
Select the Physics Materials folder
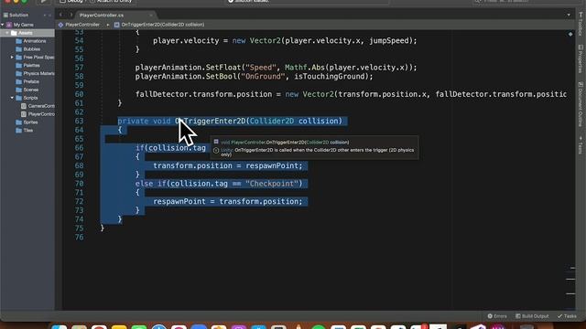click(x=35, y=74)
